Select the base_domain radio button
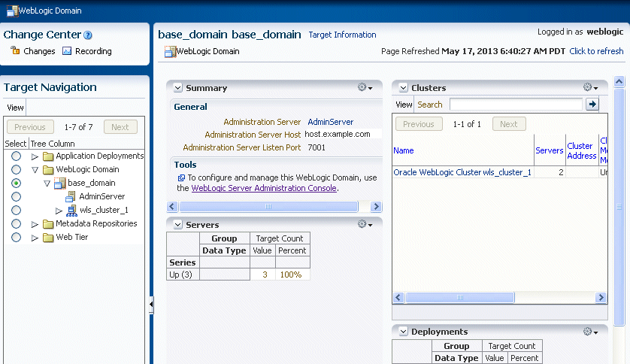 click(16, 184)
